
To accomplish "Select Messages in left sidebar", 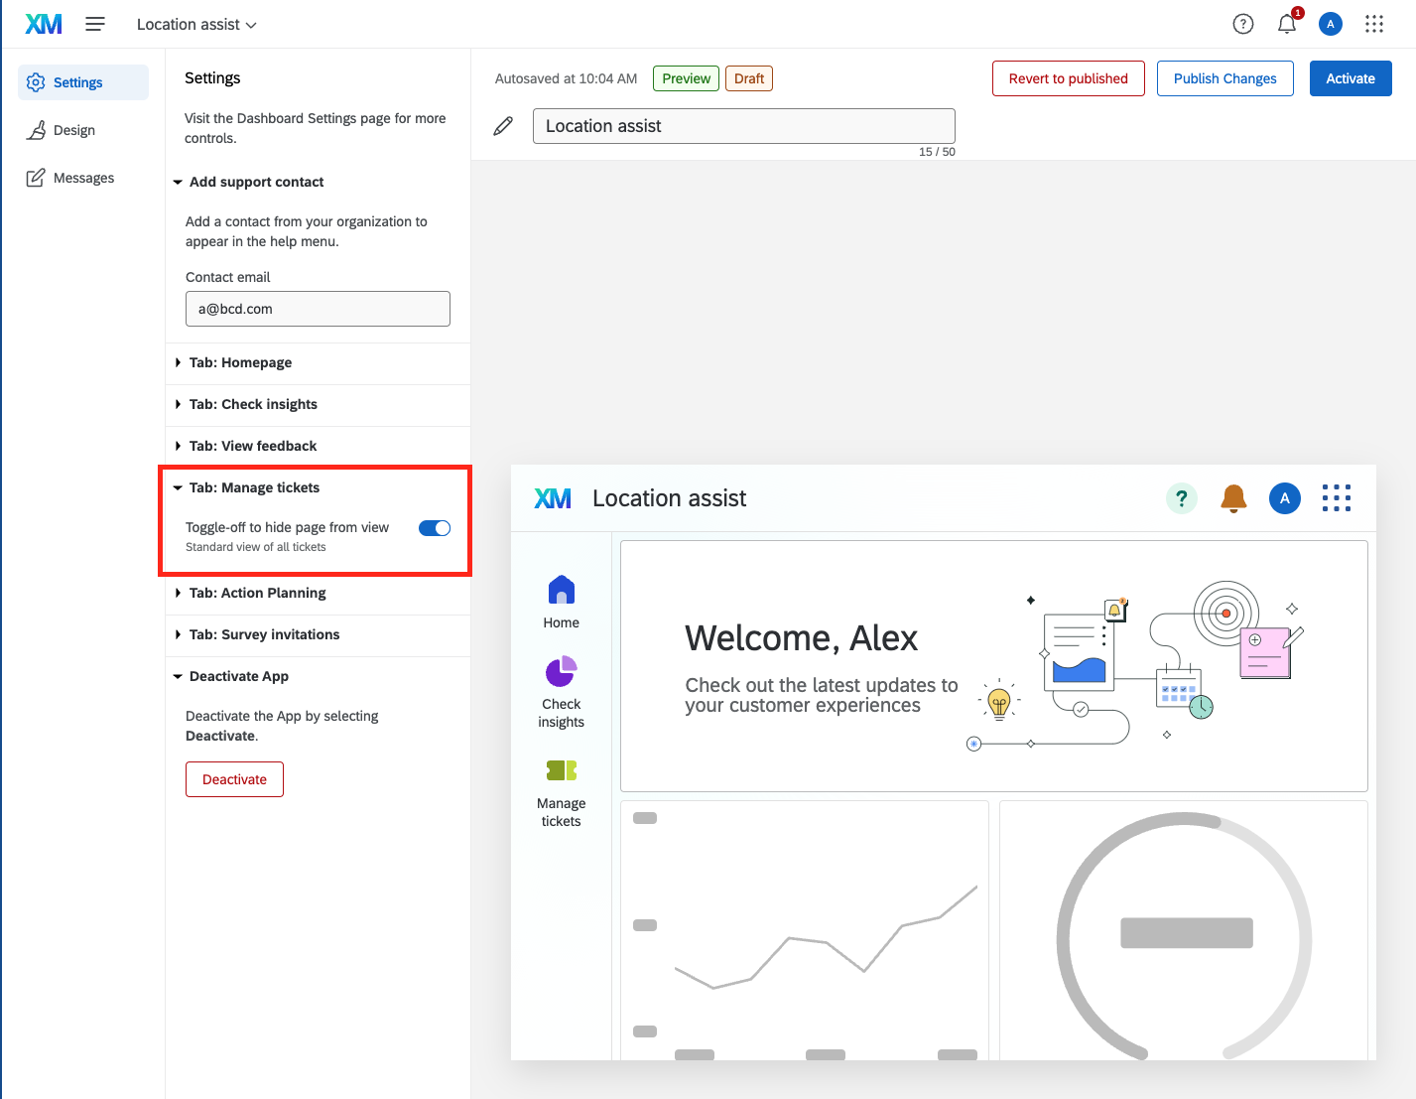I will (83, 178).
